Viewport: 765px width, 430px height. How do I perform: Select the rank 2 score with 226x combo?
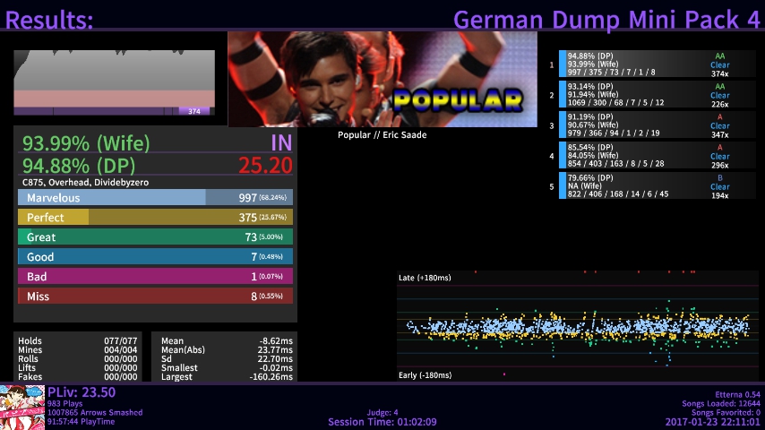pyautogui.click(x=645, y=94)
